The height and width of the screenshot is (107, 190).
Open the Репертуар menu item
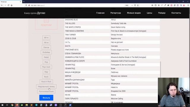point(115,13)
